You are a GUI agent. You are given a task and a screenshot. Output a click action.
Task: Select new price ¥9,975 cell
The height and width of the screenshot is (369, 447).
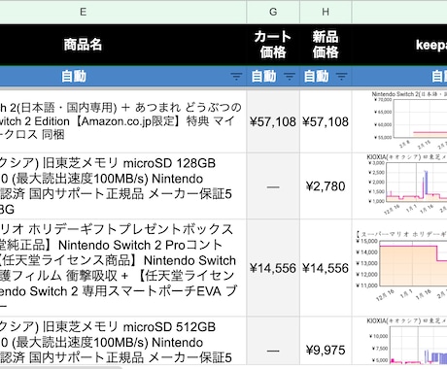tap(326, 342)
